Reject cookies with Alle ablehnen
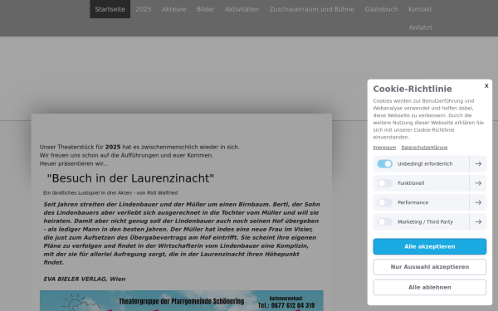The width and height of the screenshot is (498, 311). (429, 287)
